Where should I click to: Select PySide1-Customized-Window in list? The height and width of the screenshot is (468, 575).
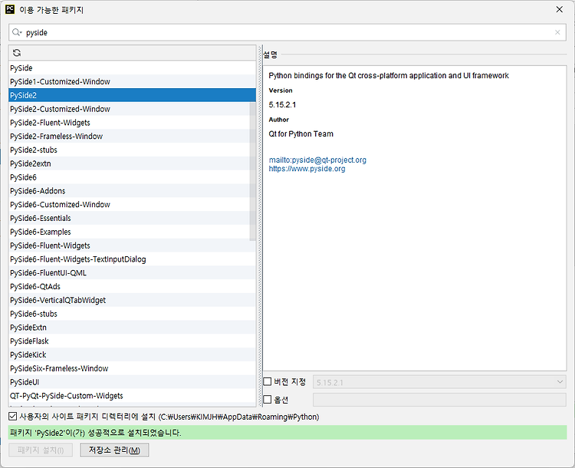132,81
